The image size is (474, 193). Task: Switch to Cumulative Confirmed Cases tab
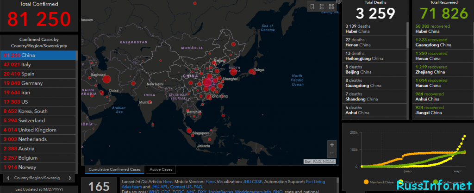click(115, 169)
